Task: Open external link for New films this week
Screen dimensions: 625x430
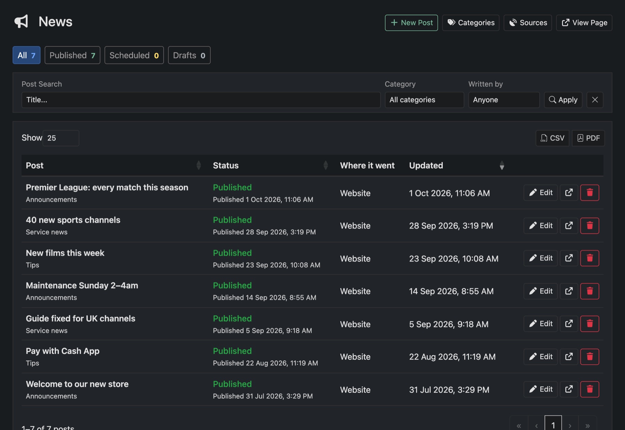Action: (569, 258)
